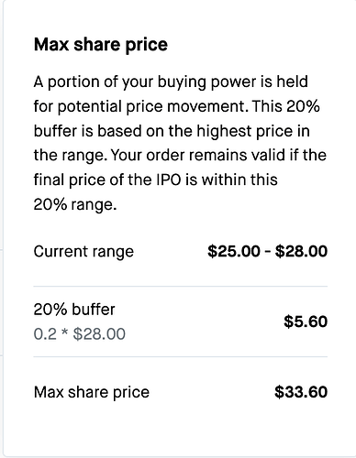Click the phrase "highest price" in the text
The height and width of the screenshot is (458, 356).
coord(244,131)
